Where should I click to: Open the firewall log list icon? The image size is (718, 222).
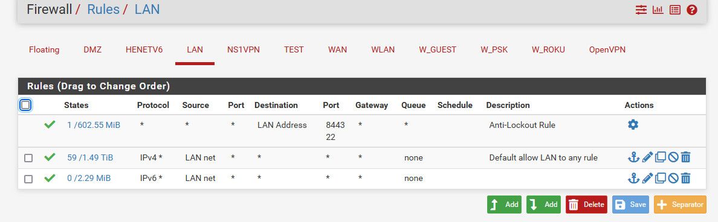(x=675, y=10)
